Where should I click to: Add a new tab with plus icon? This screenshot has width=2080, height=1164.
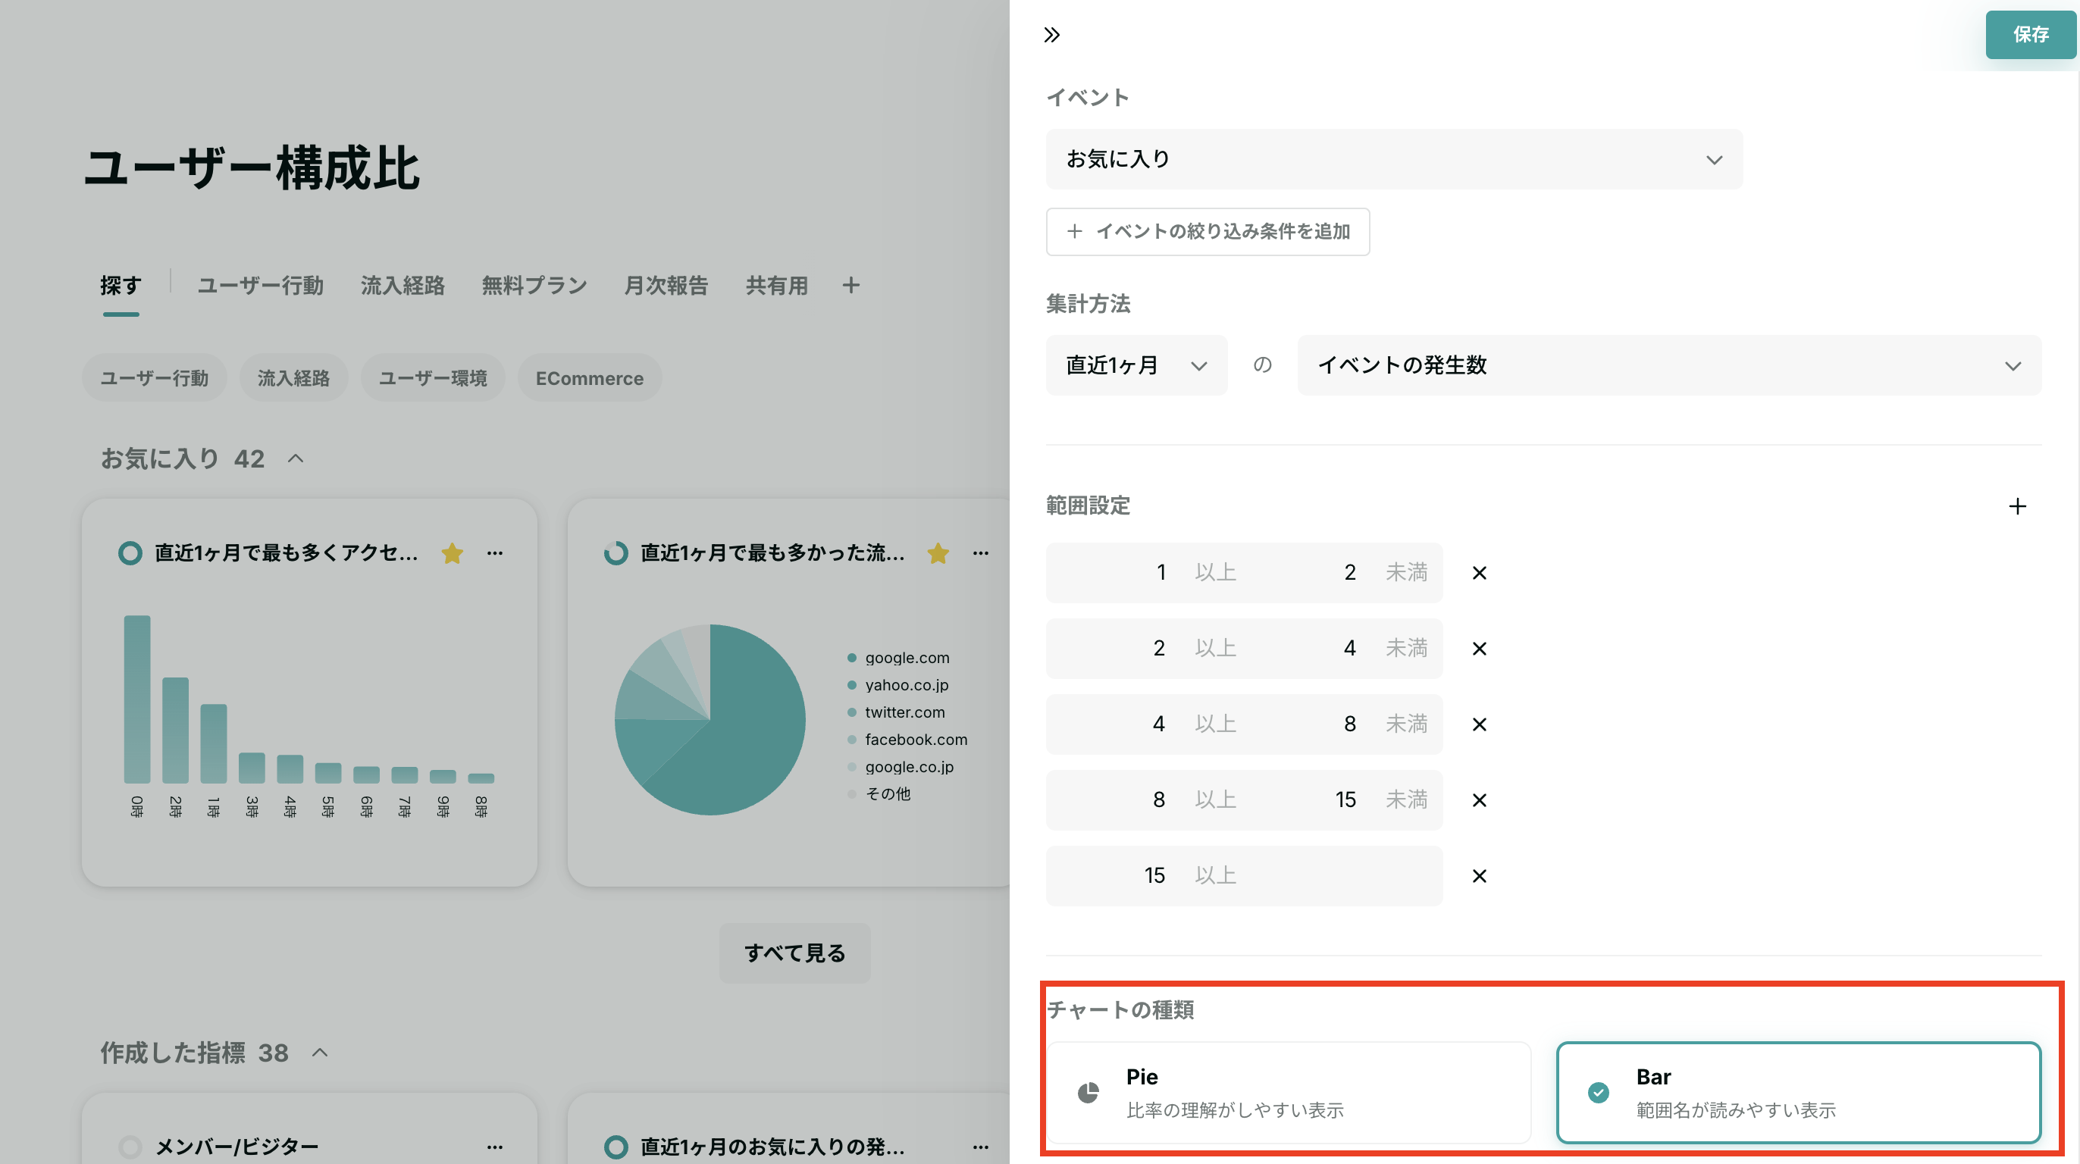tap(850, 285)
